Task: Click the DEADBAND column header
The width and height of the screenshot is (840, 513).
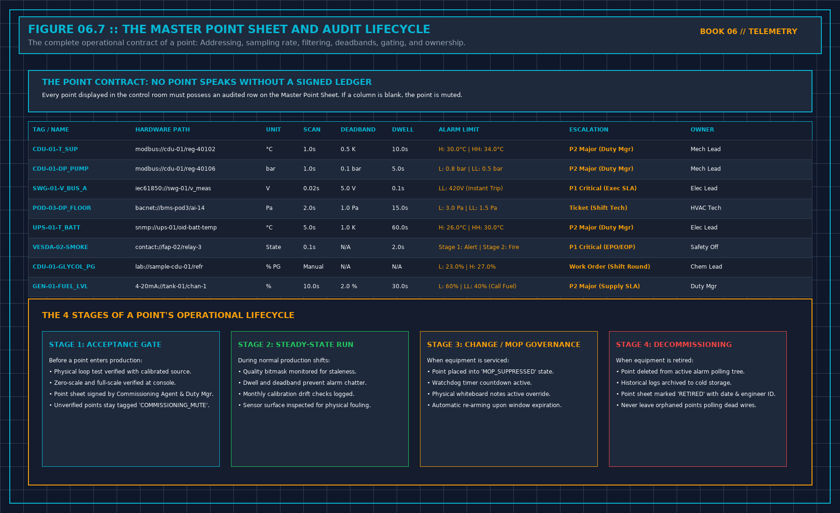Action: (358, 130)
